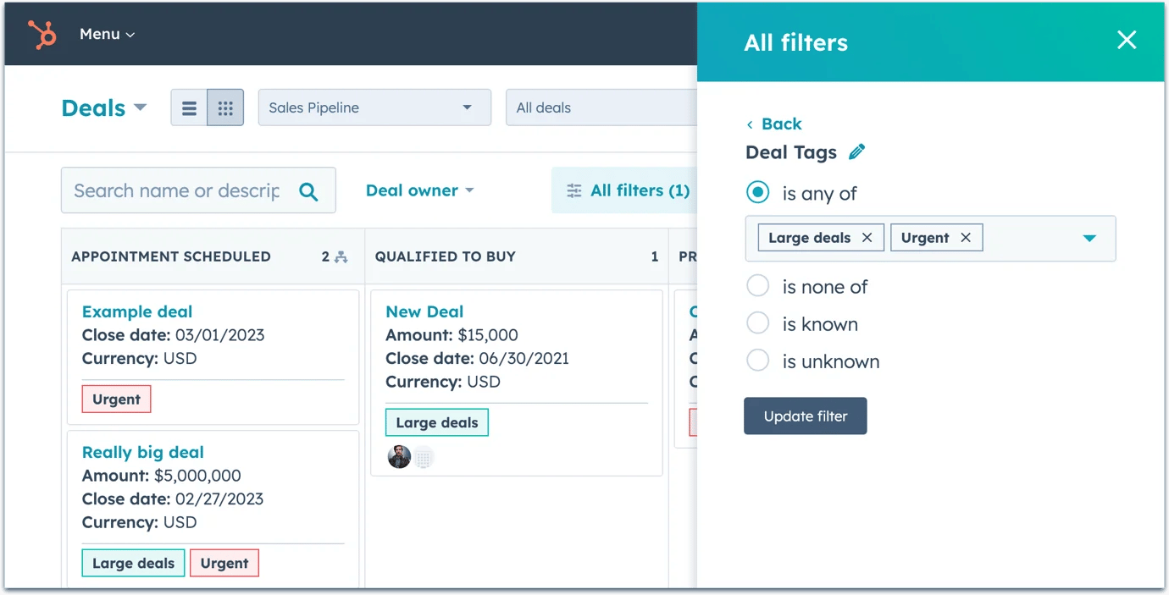Click the HubSpot sprocket logo
The image size is (1169, 595).
(42, 35)
